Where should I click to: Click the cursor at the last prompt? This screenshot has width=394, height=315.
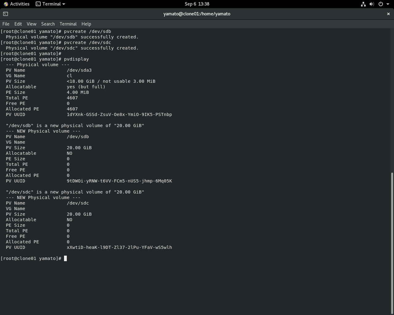[x=65, y=258]
